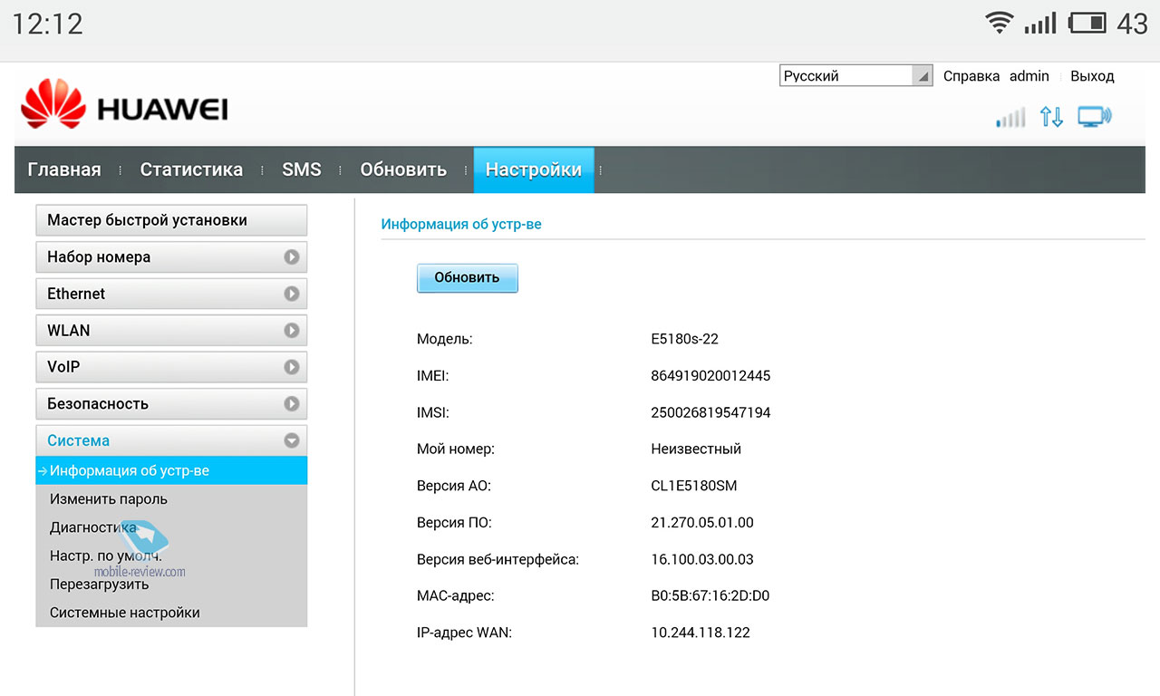Select Изменить пароль in sidebar

click(x=109, y=499)
